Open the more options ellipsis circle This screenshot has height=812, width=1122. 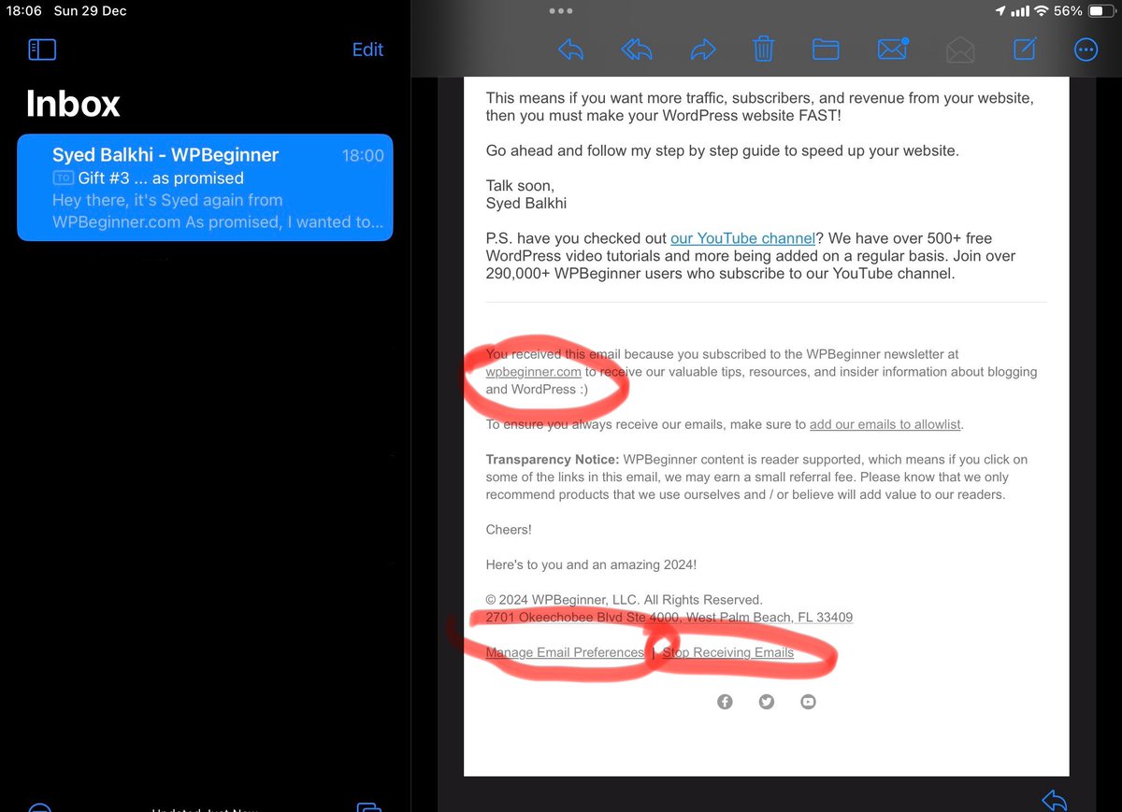[1086, 50]
